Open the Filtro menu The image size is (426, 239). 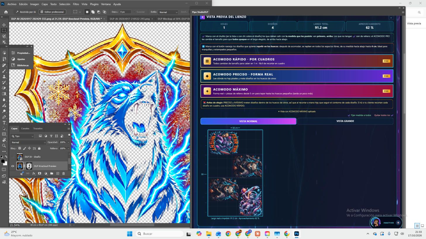point(76,4)
